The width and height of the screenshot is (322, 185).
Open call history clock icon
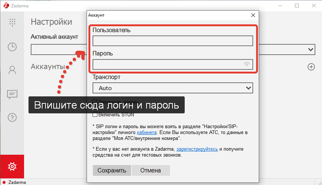(x=12, y=47)
